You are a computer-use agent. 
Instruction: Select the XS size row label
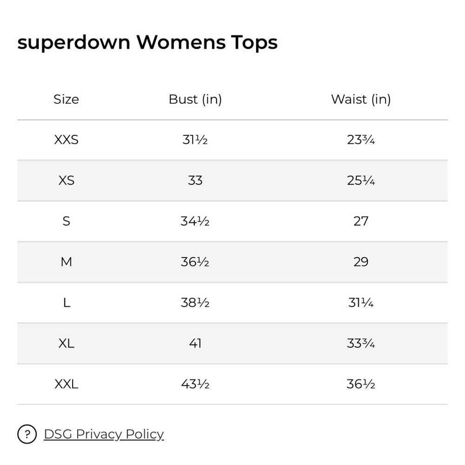66,180
